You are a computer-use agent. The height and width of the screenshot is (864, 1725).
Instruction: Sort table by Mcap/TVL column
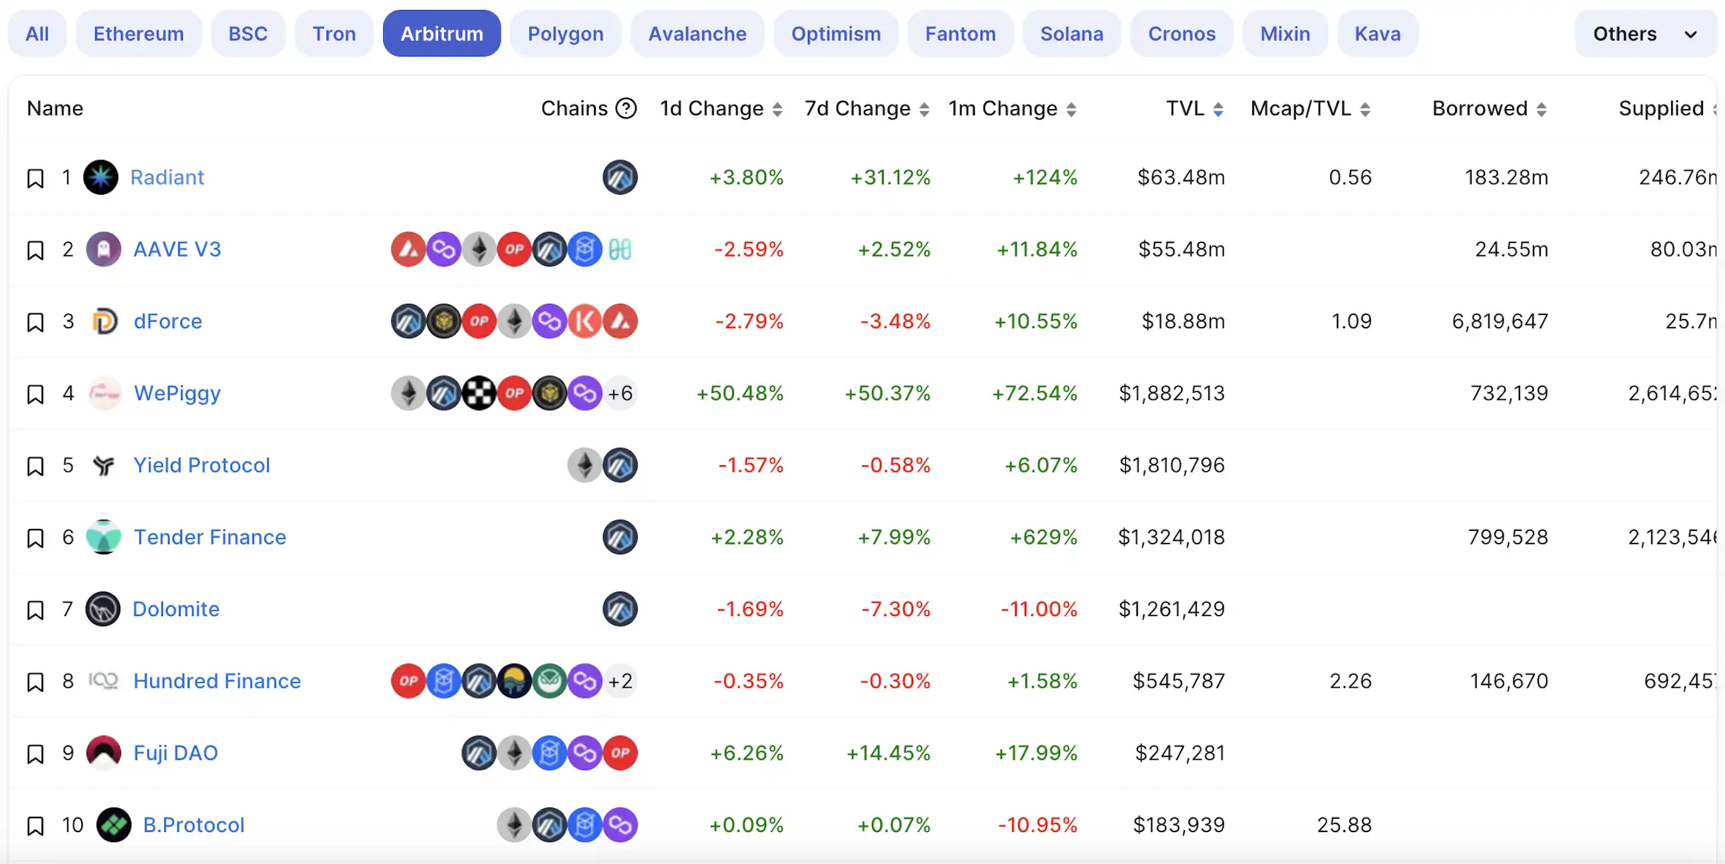[x=1311, y=108]
